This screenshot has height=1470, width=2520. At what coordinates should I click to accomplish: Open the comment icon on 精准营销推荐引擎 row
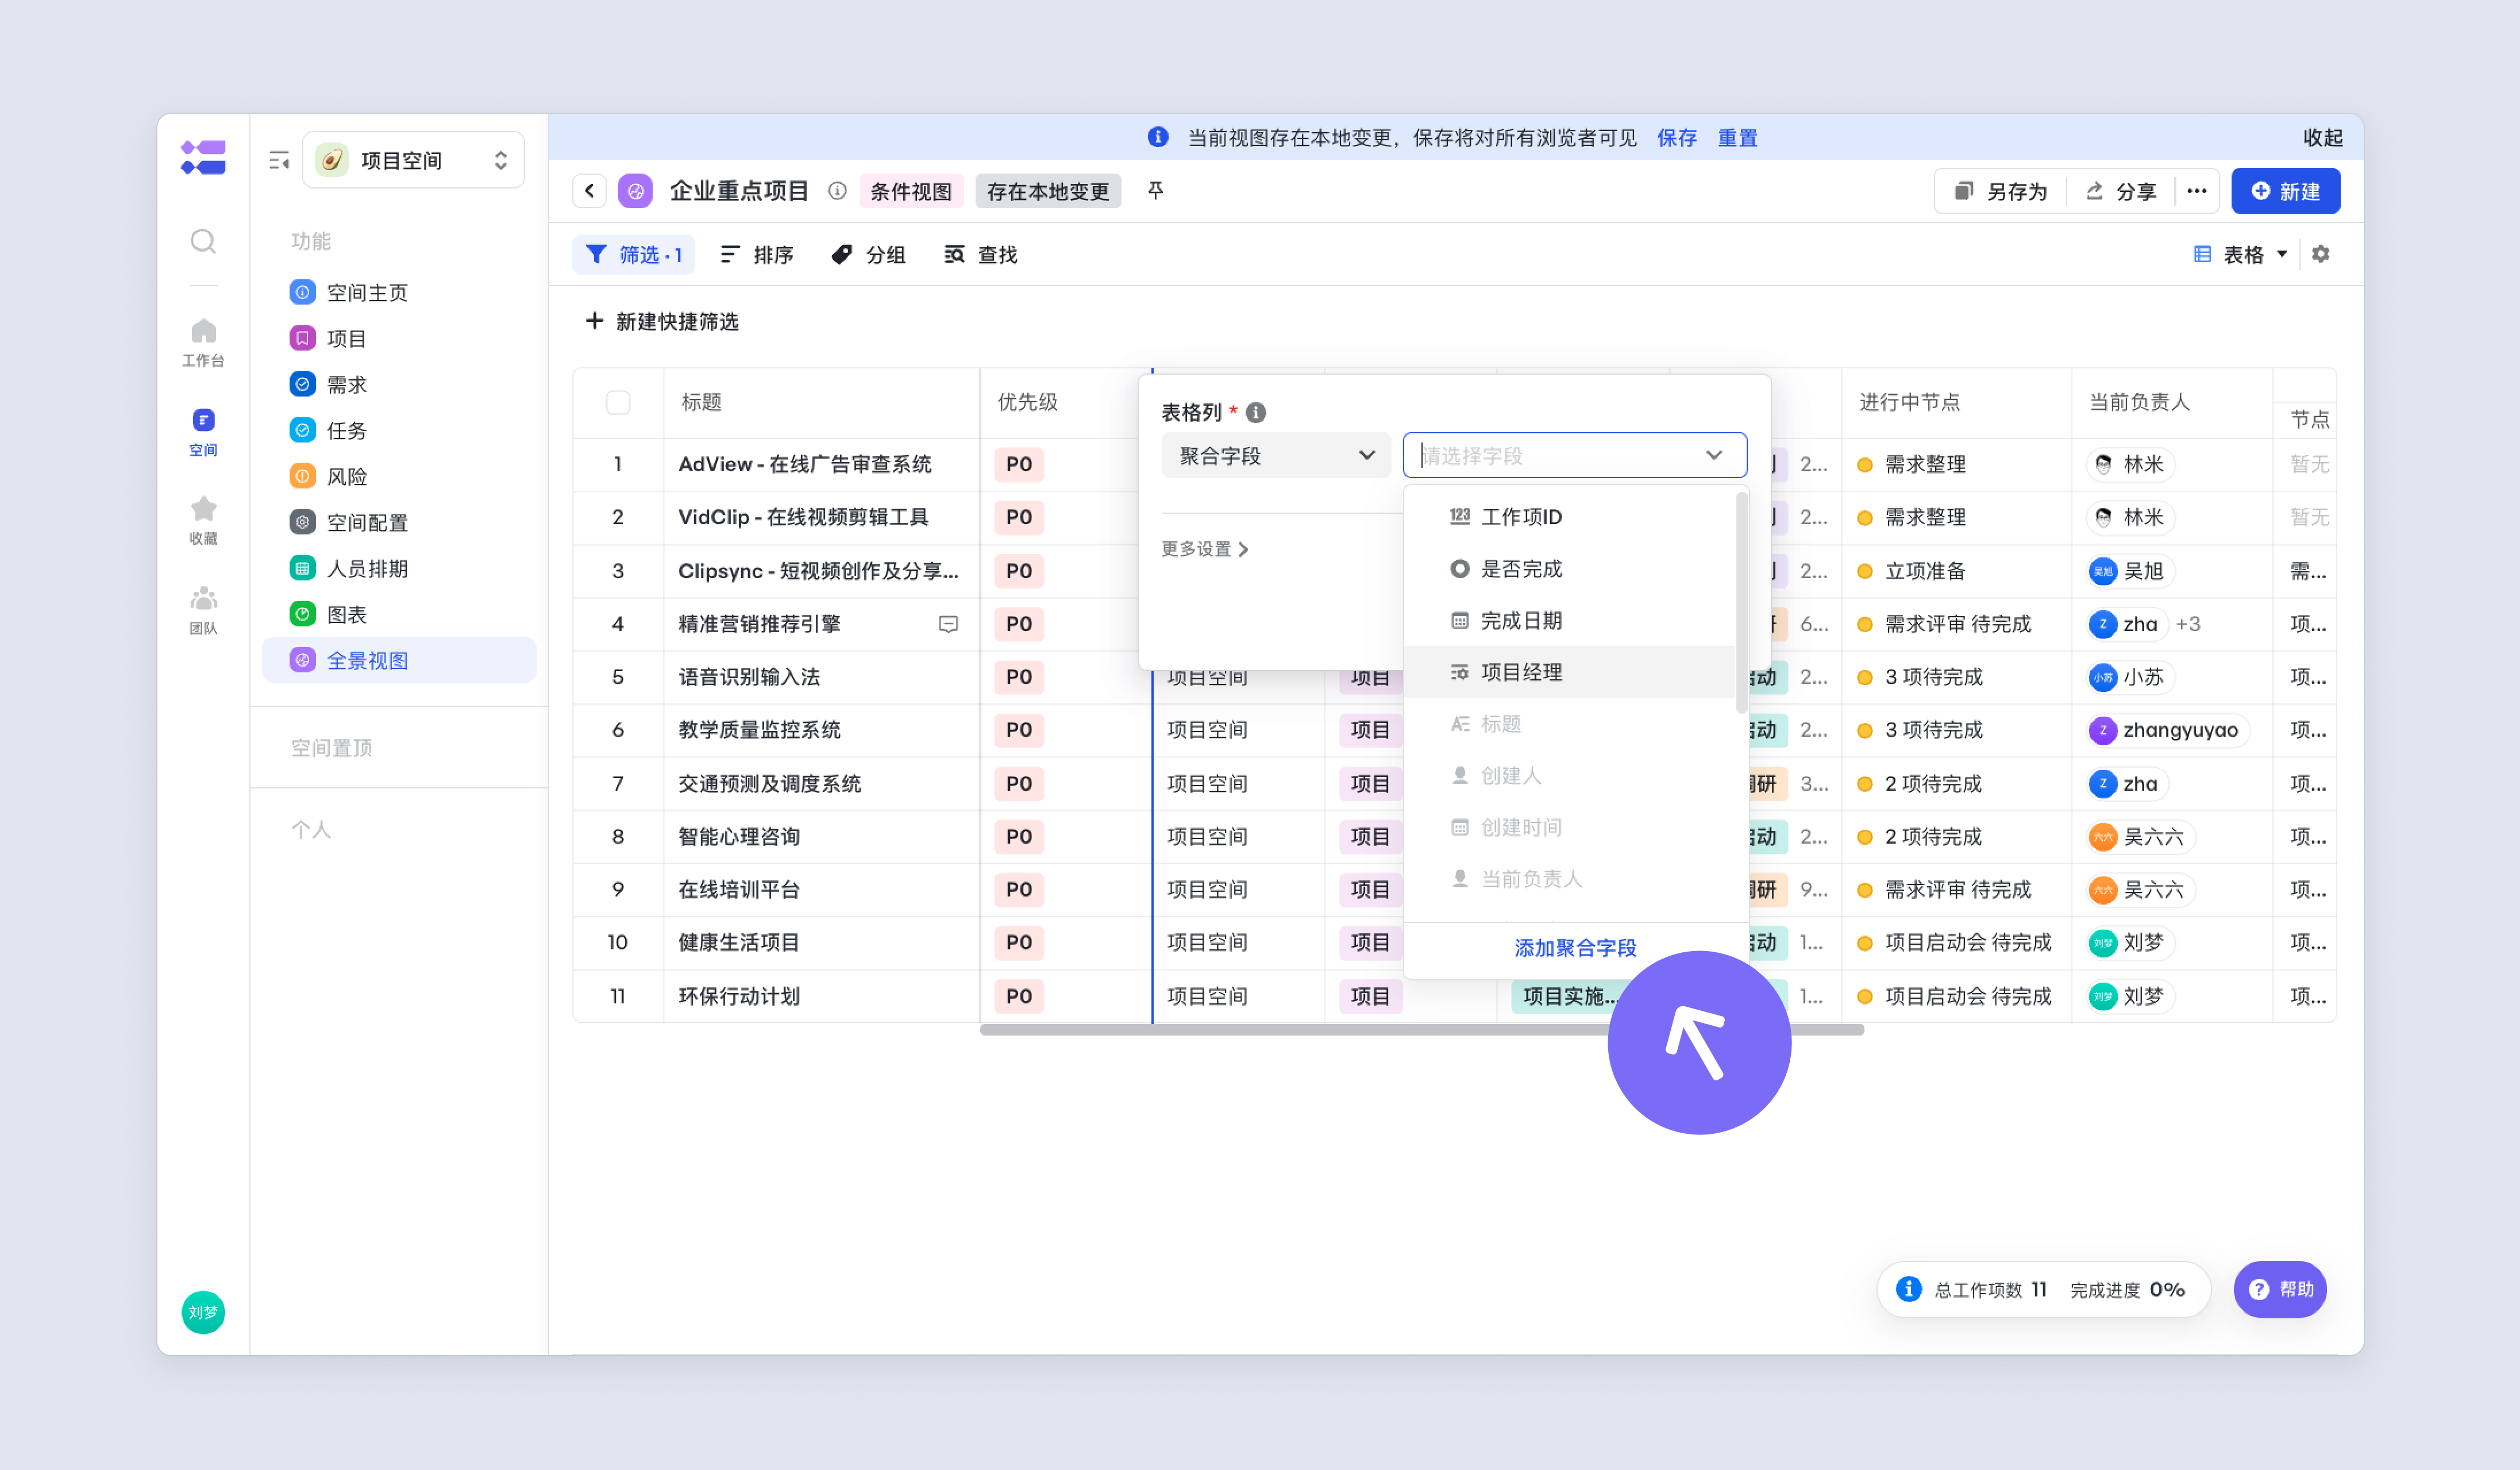pos(948,624)
